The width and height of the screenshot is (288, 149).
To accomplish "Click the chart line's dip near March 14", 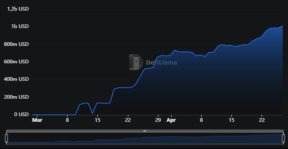I will pos(92,113).
